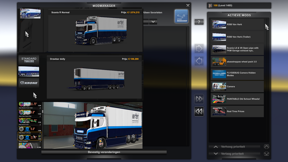The width and height of the screenshot is (288, 162).
Task: Click 'Scania R Normal' title text
Action: click(60, 13)
